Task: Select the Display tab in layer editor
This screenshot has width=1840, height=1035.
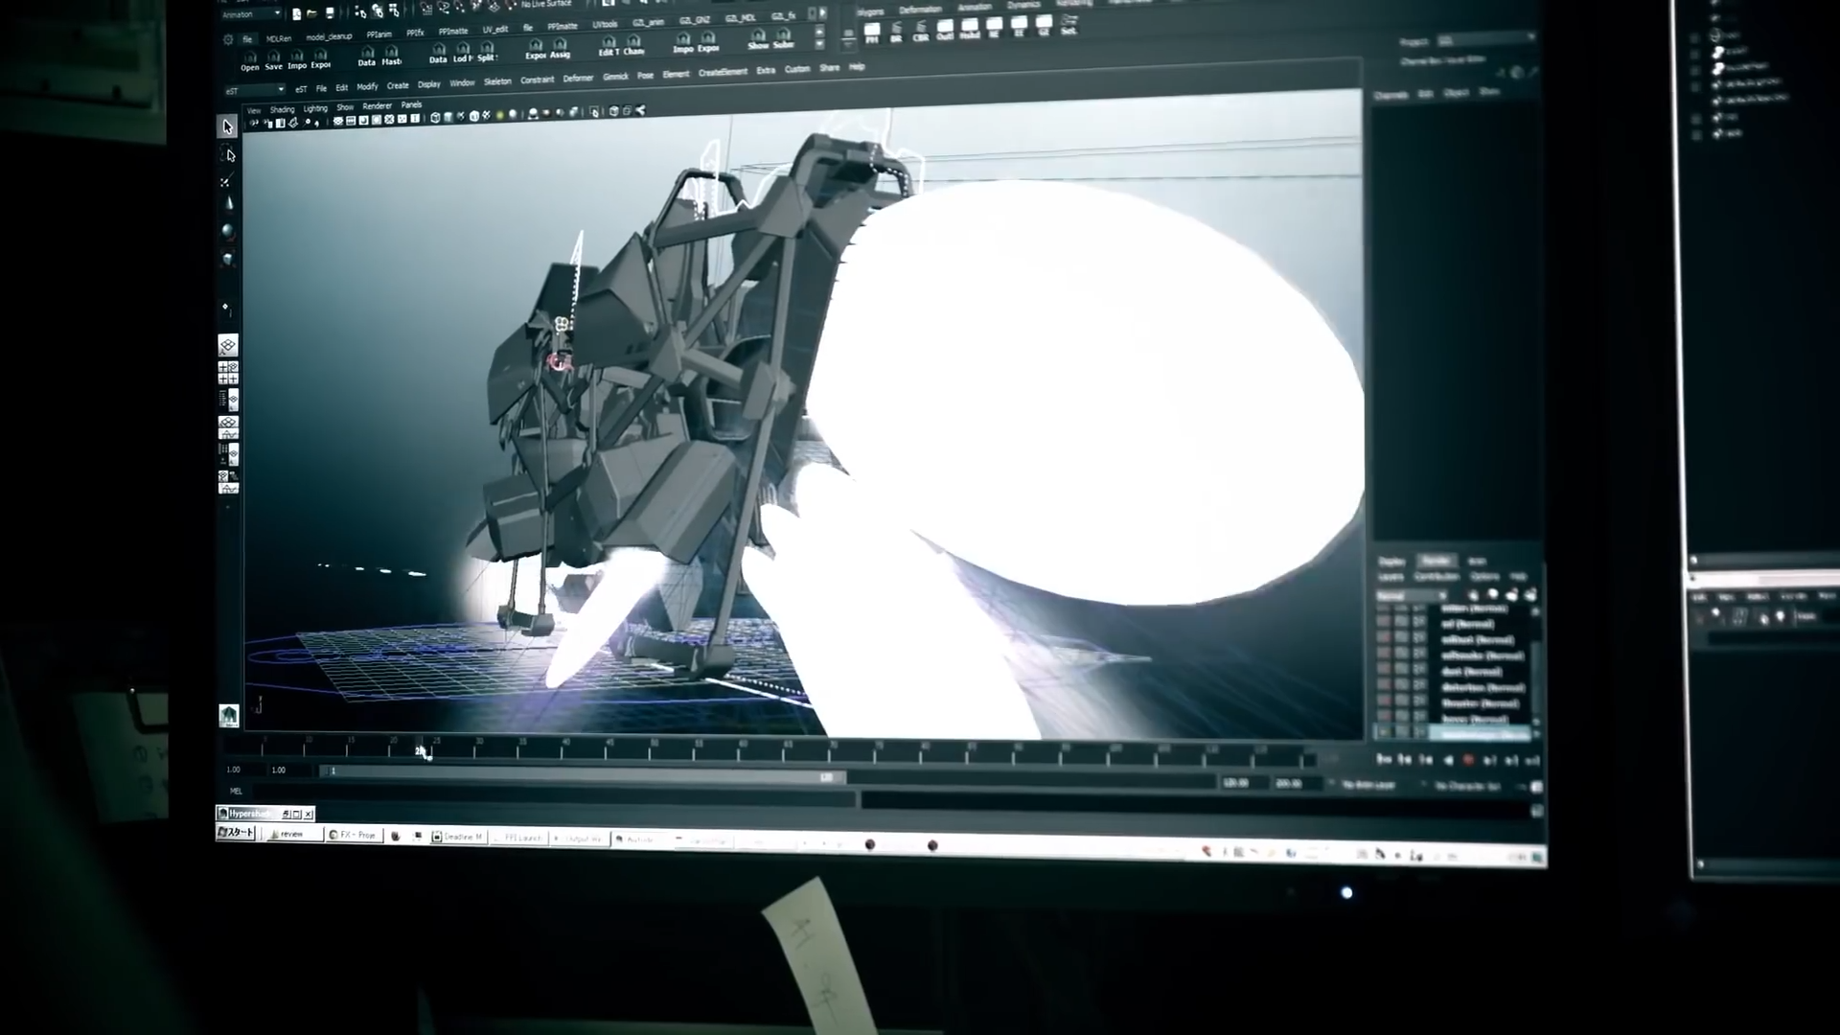Action: (x=1392, y=562)
